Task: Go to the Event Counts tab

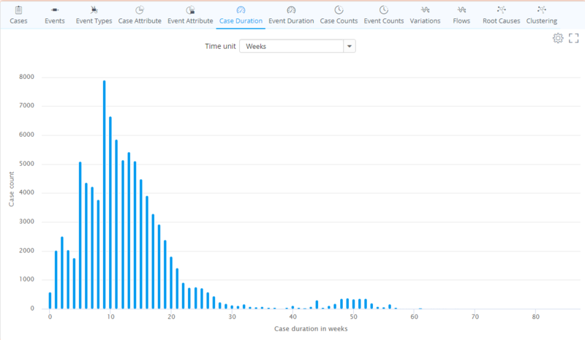Action: [x=384, y=21]
